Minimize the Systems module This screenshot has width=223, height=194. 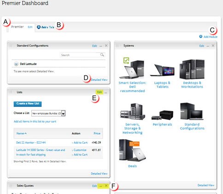208,46
